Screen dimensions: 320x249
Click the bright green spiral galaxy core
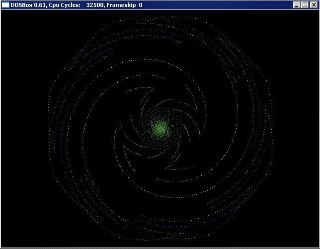pos(161,128)
